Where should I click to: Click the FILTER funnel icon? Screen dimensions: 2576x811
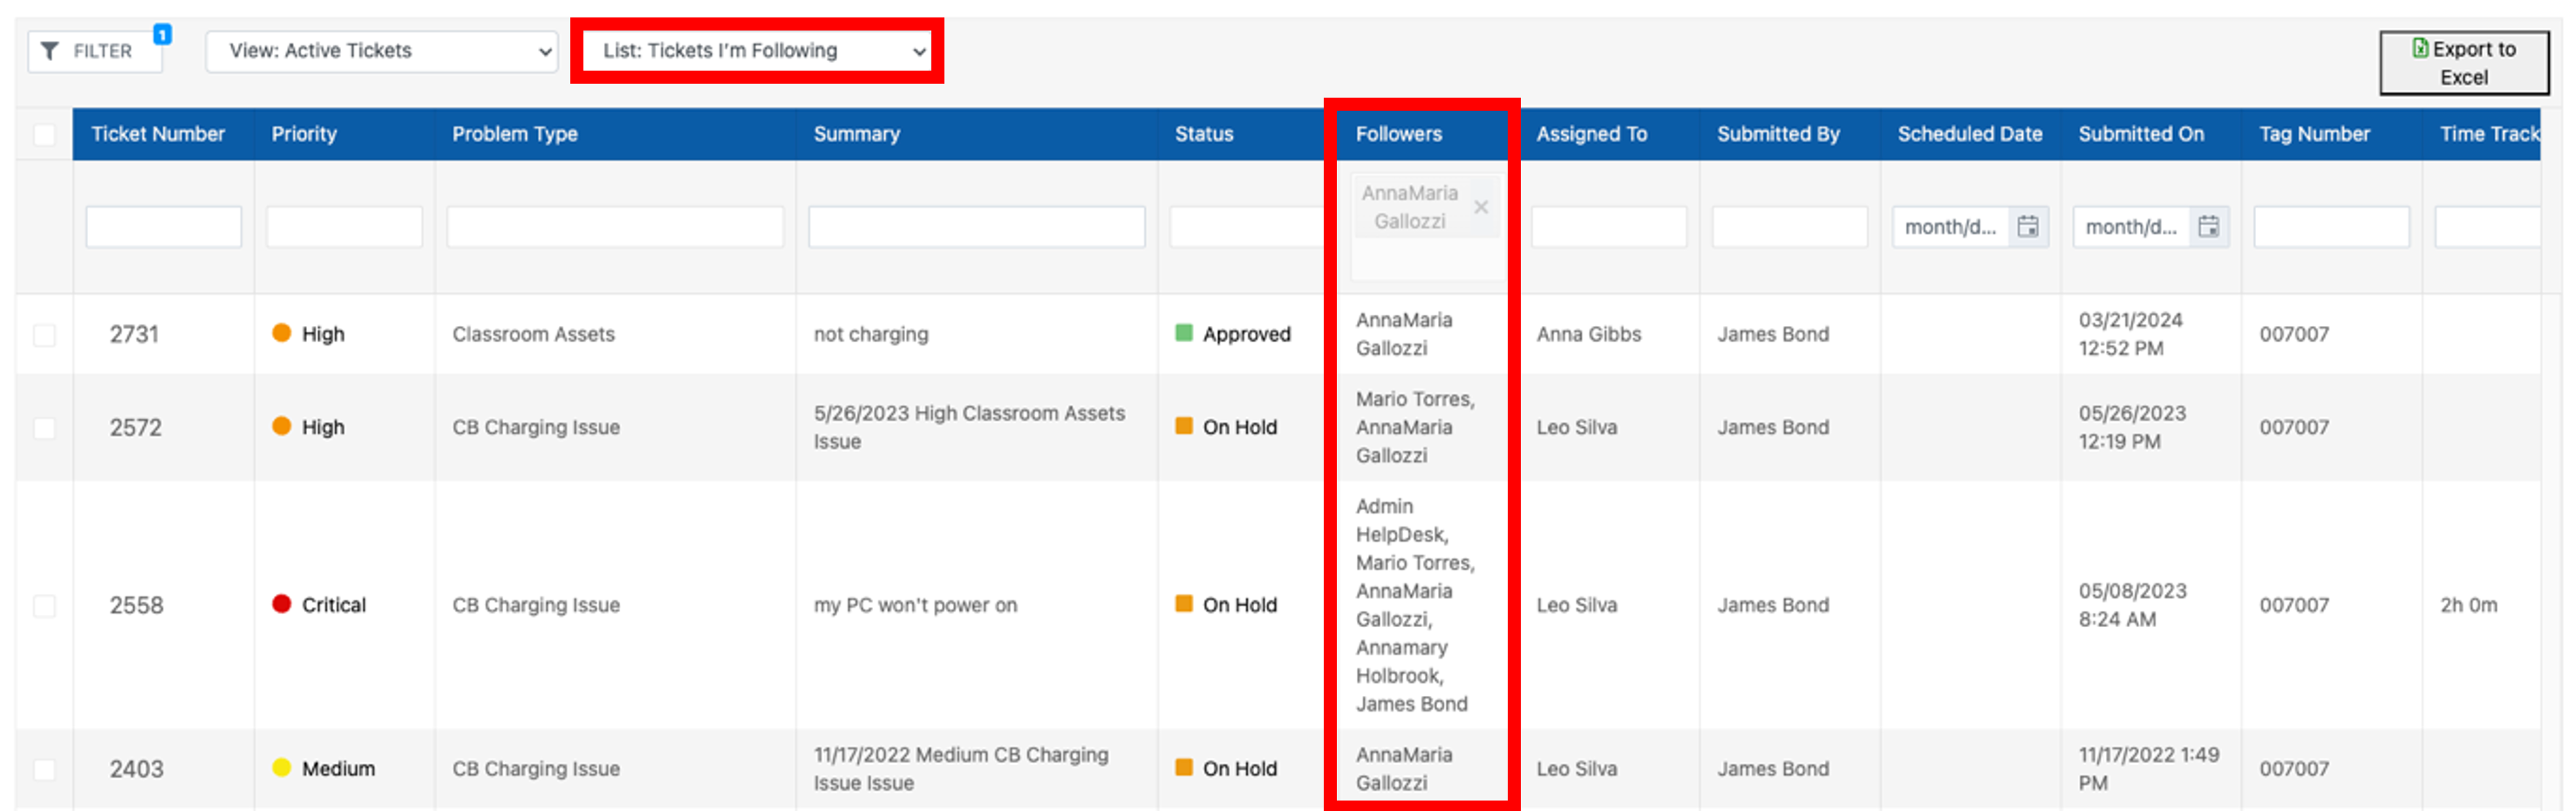[49, 51]
